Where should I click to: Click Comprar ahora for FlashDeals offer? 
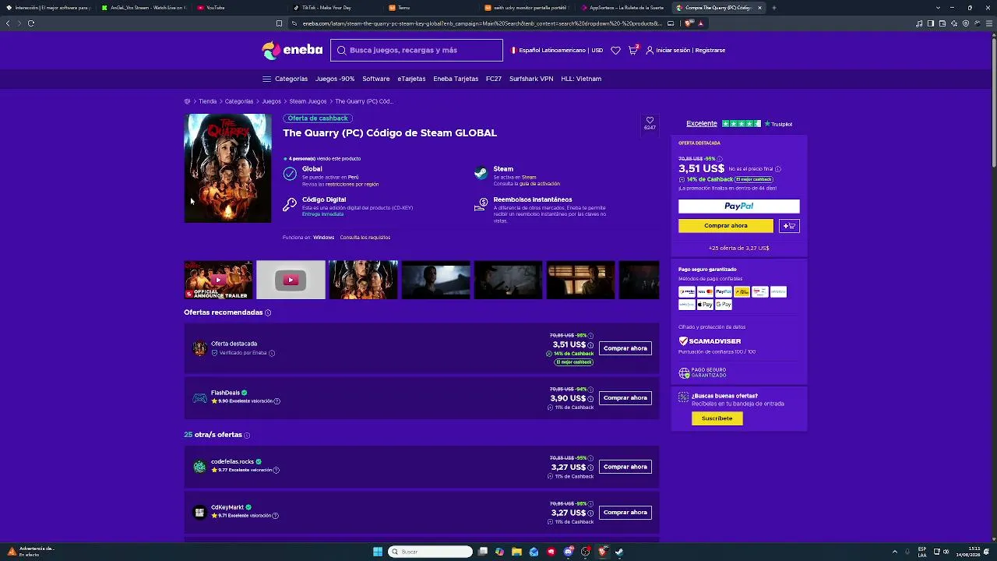tap(625, 398)
